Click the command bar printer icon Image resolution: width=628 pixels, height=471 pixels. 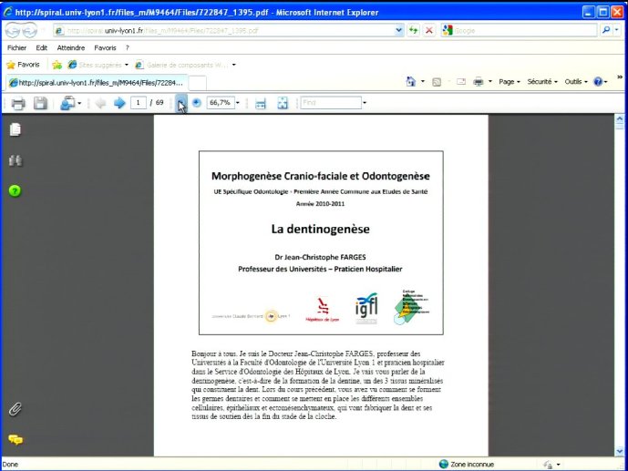pyautogui.click(x=479, y=82)
